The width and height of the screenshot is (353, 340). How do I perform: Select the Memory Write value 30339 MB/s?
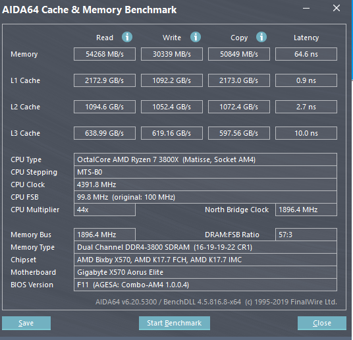point(172,54)
